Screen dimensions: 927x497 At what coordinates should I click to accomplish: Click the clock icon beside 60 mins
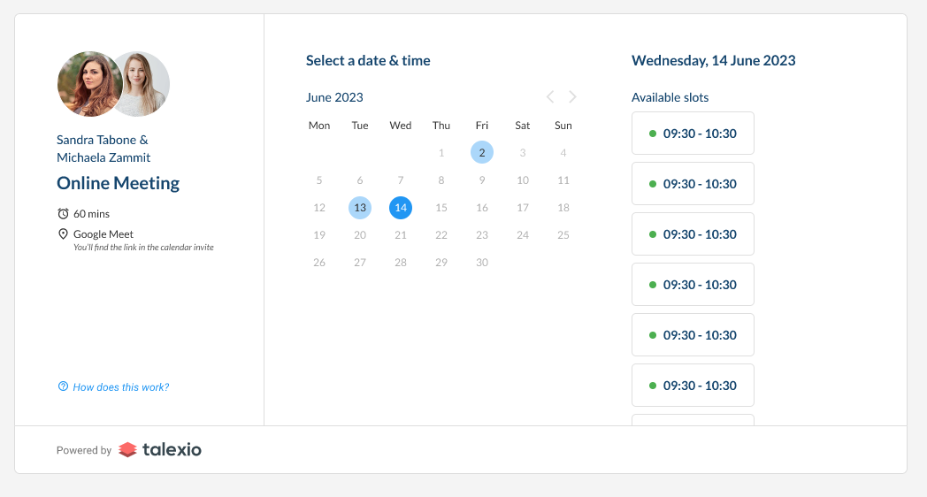coord(63,213)
